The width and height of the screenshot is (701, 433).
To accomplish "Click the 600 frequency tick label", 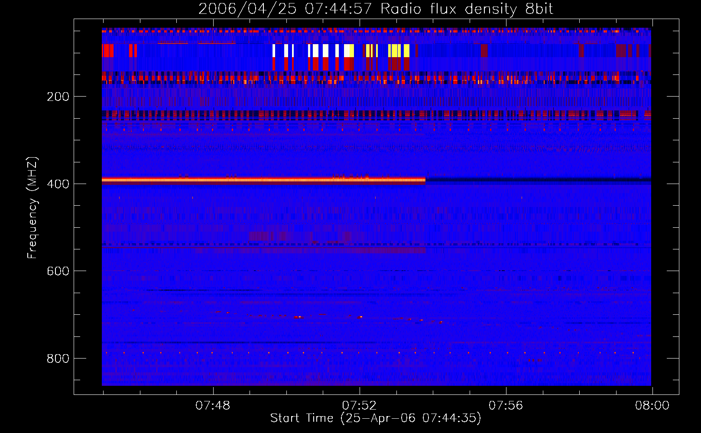I will (58, 271).
